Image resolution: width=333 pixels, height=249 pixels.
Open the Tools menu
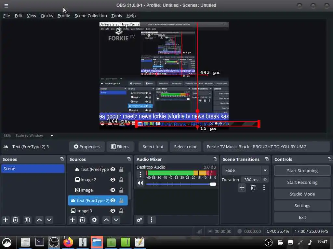click(117, 16)
